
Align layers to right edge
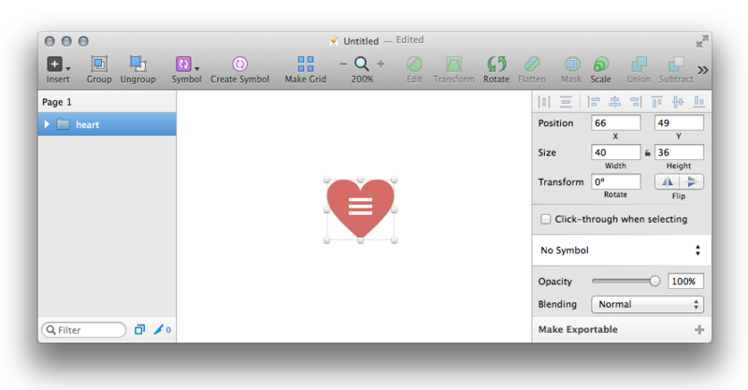pos(636,101)
